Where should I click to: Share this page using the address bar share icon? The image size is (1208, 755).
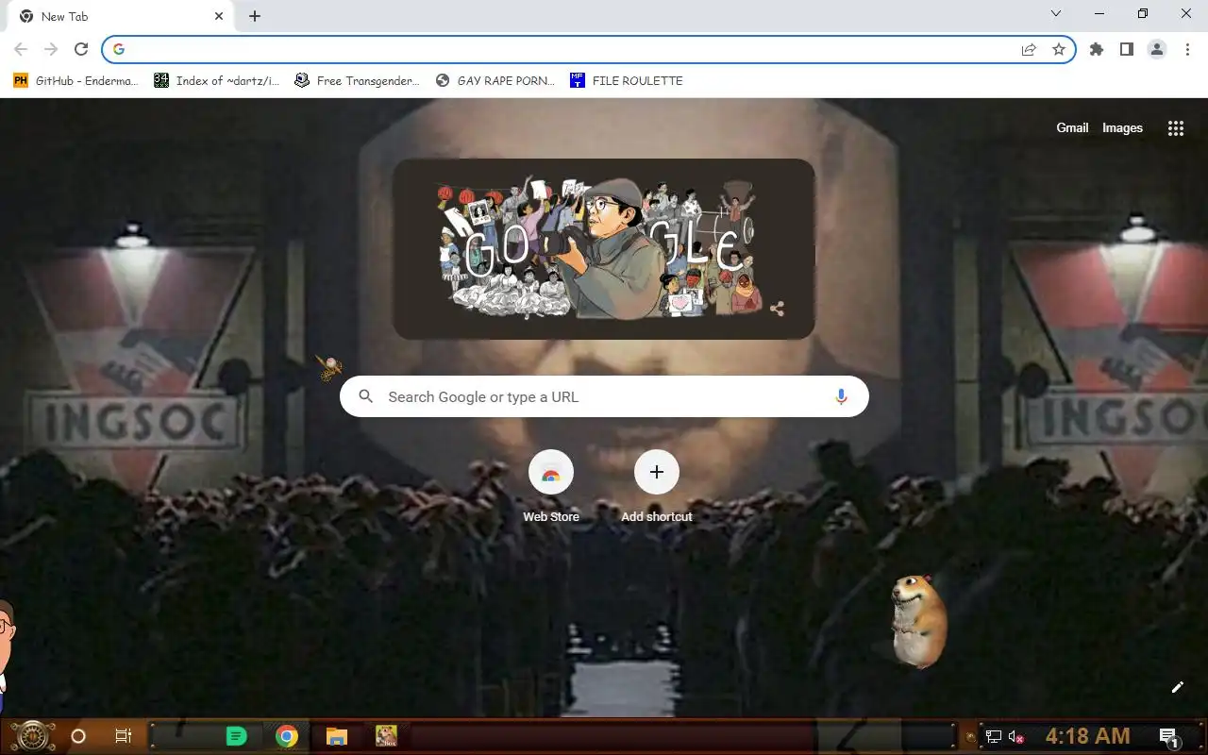[x=1029, y=49]
